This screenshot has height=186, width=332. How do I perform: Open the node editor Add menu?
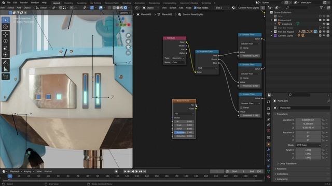[181, 8]
